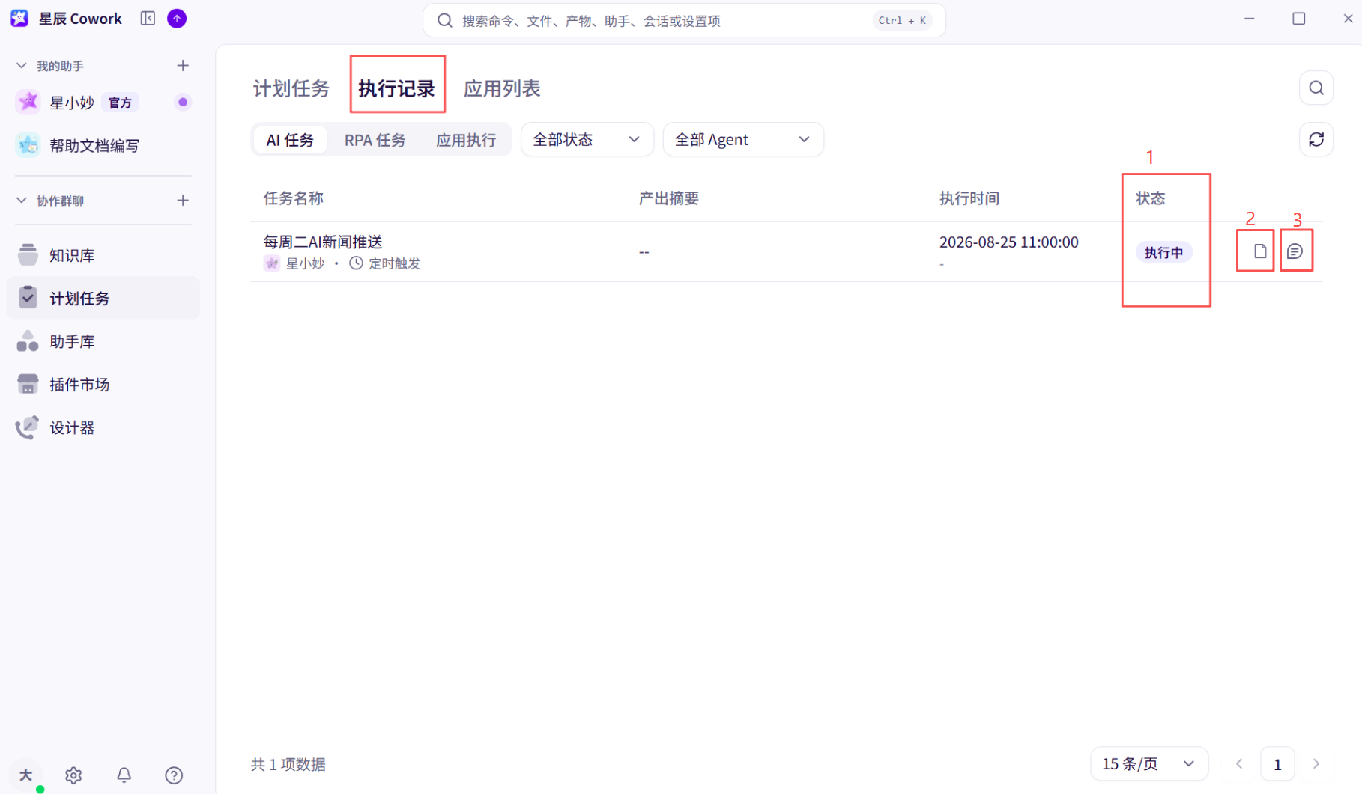The width and height of the screenshot is (1362, 794).
Task: Collapse the sidebar with the panel icon
Action: pyautogui.click(x=148, y=19)
